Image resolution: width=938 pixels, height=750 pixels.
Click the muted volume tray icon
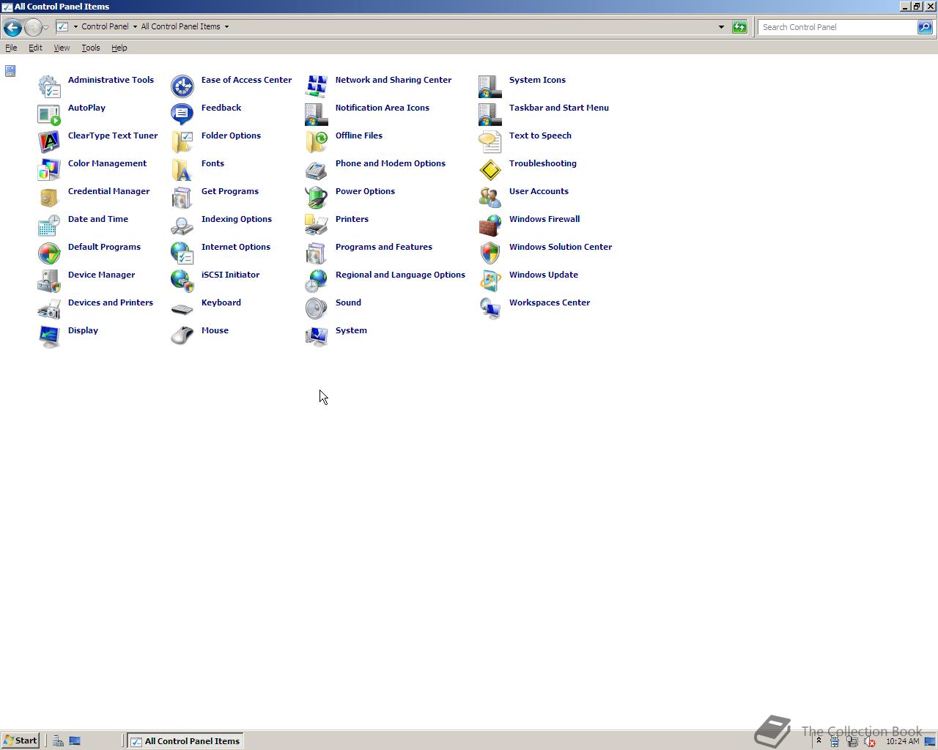[x=870, y=742]
